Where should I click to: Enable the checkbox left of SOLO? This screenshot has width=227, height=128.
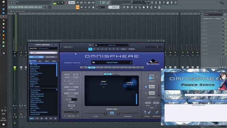[146, 87]
